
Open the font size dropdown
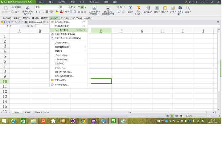pos(68,7)
